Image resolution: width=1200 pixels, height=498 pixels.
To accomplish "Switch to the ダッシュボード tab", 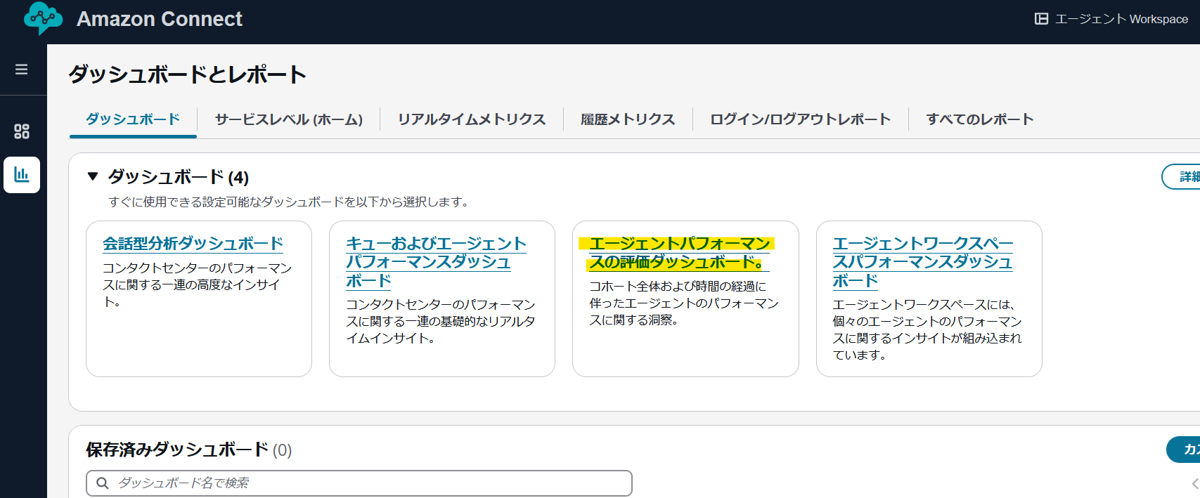I will [x=133, y=119].
